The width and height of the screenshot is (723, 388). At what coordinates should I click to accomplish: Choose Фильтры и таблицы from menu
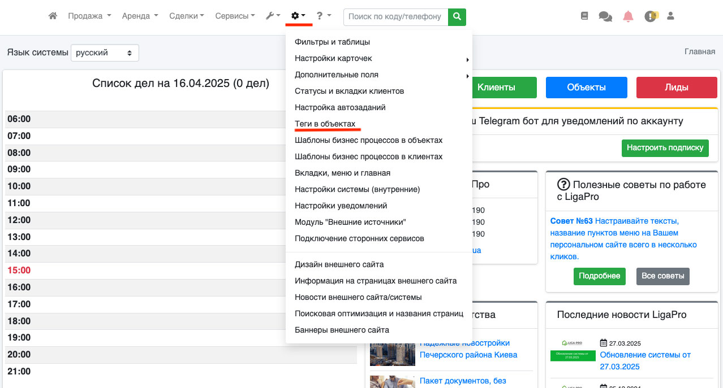(332, 42)
